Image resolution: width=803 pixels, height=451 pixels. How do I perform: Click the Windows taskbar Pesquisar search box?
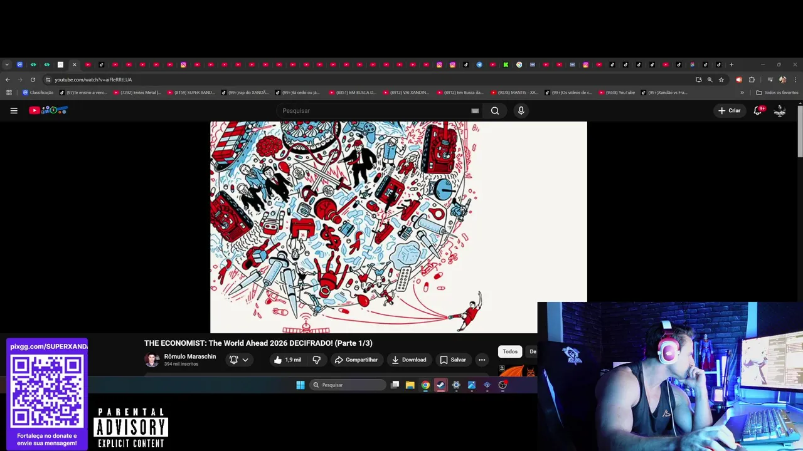tap(348, 385)
